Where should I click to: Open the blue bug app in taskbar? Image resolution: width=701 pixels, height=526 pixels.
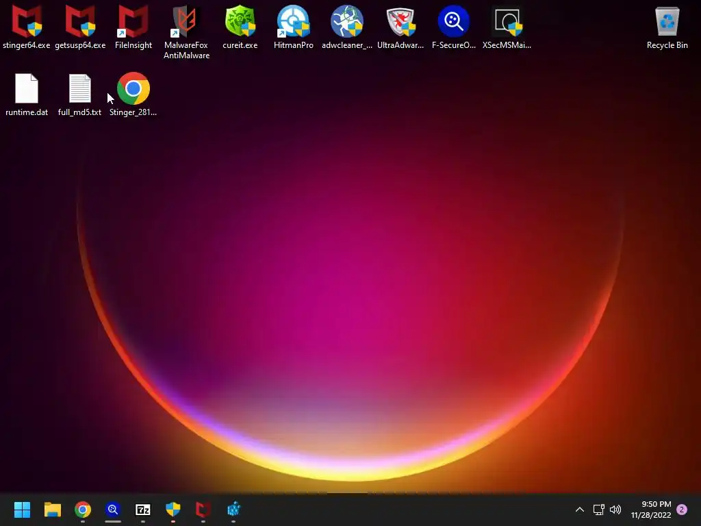[233, 510]
